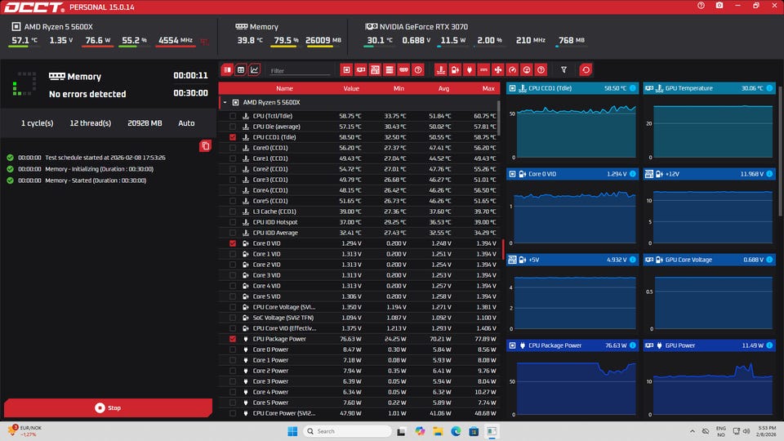
Task: Toggle the unknown hardware filter icon
Action: (418, 70)
